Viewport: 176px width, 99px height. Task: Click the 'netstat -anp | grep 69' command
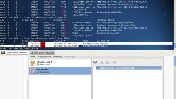(x=53, y=17)
